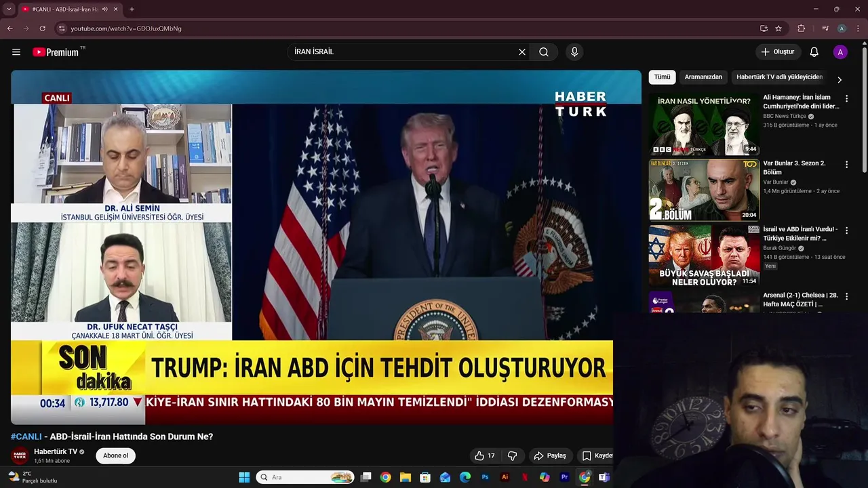Mute the tab via speaker icon
868x488 pixels.
(x=104, y=9)
